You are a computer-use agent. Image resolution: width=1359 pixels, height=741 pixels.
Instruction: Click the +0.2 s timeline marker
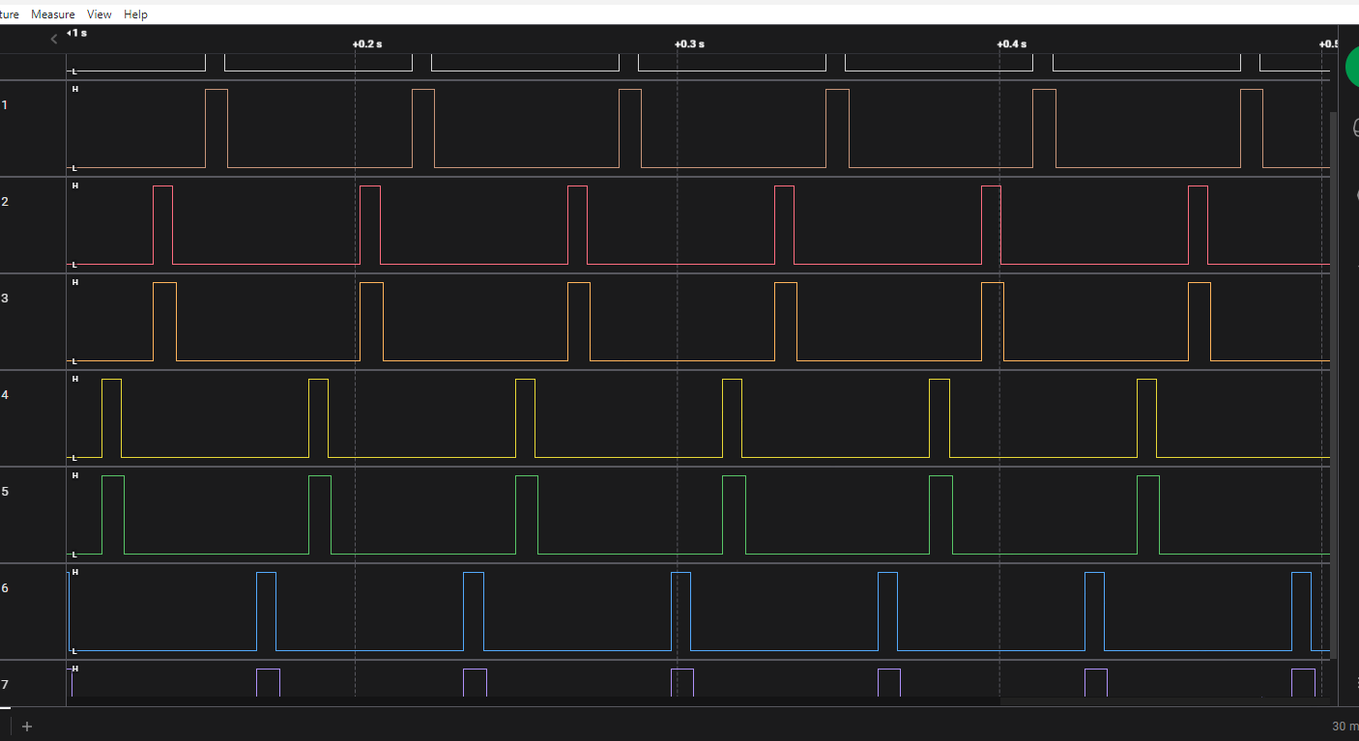366,44
